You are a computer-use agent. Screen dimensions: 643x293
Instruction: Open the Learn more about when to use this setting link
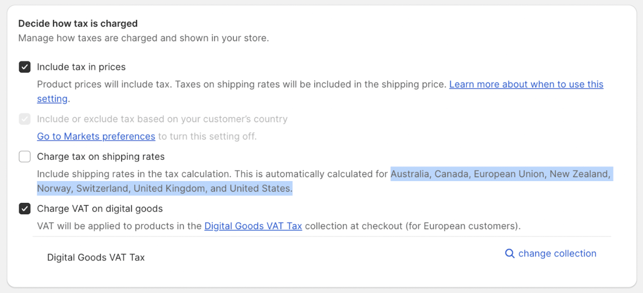pos(526,84)
